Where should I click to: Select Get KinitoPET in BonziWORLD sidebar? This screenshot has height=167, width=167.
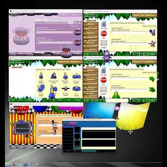click(91, 50)
